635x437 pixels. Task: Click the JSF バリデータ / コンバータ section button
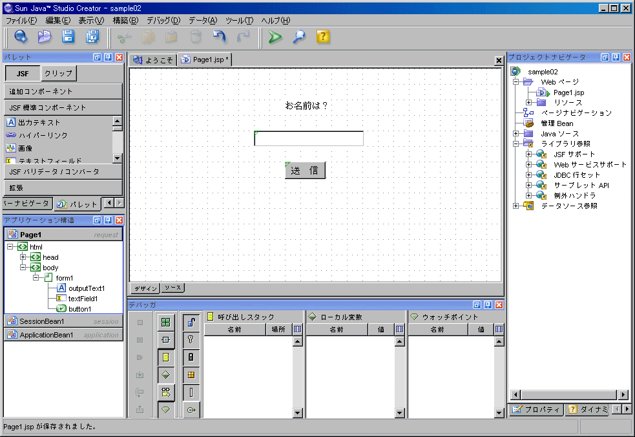click(x=63, y=172)
